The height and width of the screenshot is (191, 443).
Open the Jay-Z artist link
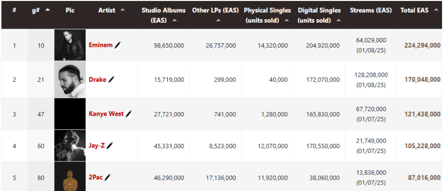[97, 146]
